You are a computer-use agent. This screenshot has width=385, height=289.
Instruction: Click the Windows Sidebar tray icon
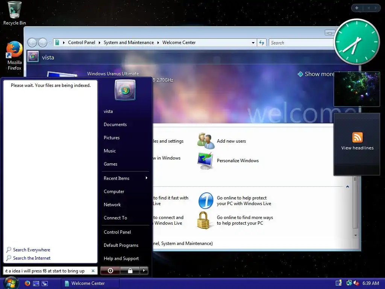pos(339,283)
